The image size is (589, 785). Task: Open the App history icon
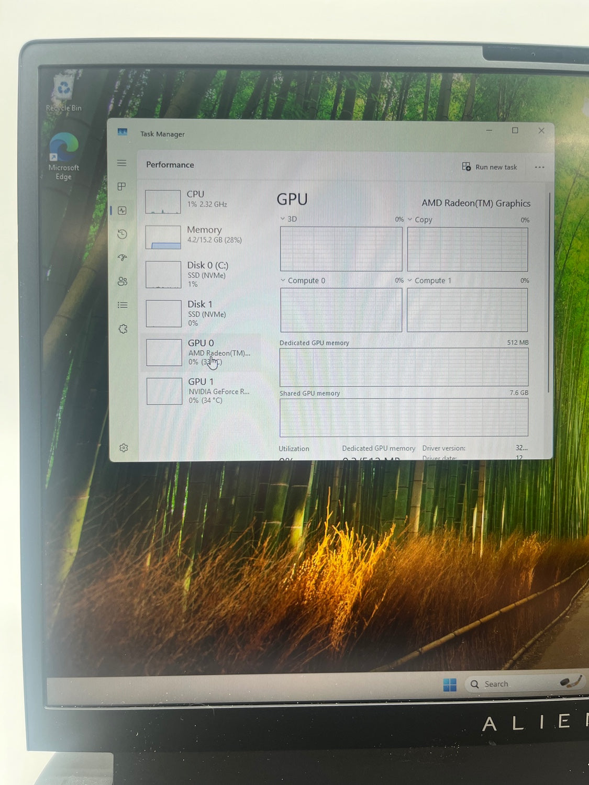(123, 234)
